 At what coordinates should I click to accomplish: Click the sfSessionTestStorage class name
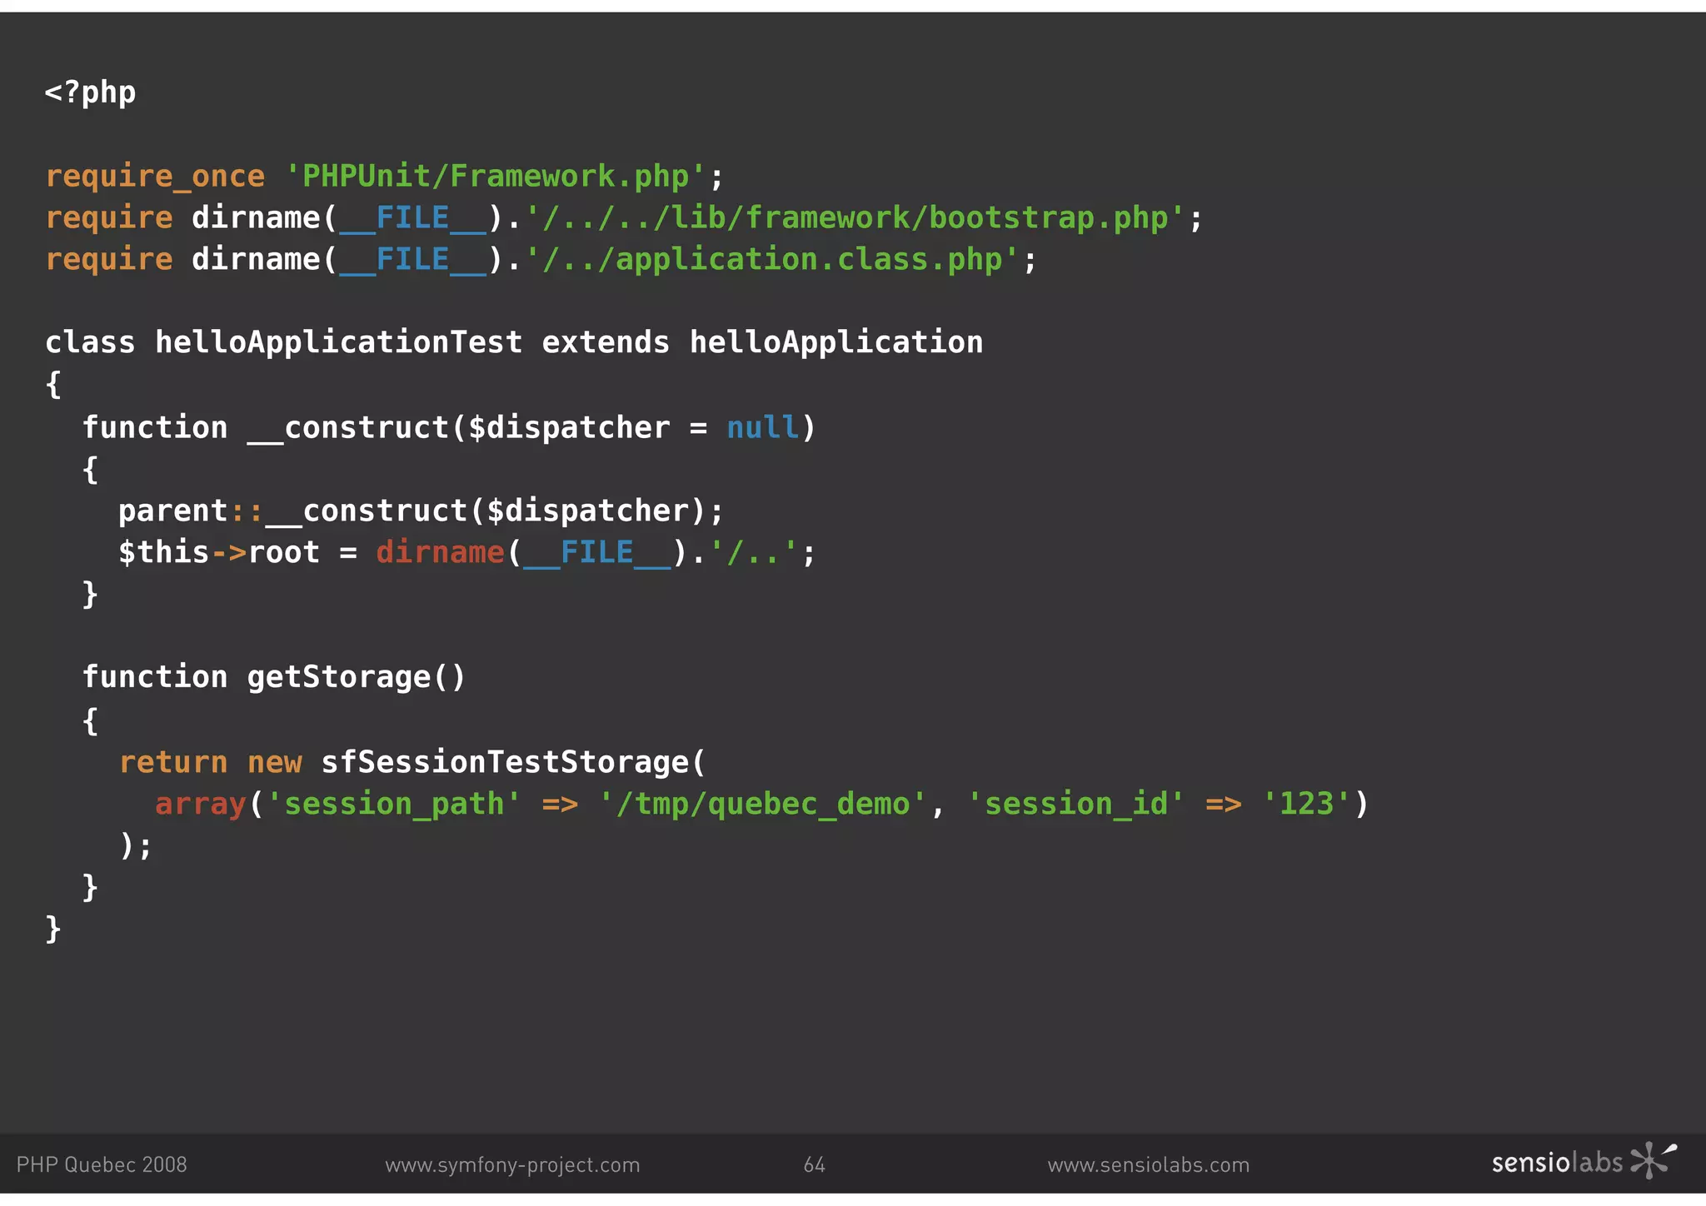pyautogui.click(x=504, y=762)
